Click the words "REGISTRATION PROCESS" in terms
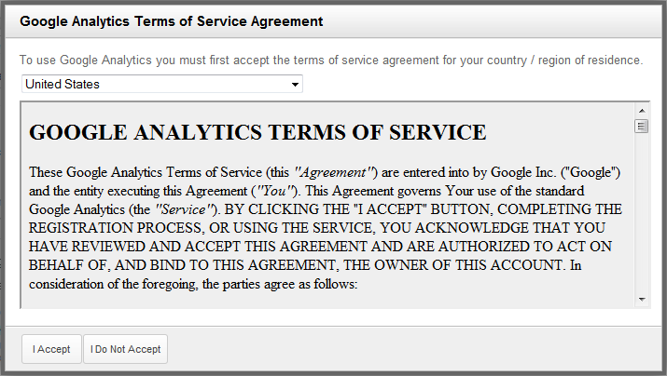The height and width of the screenshot is (376, 667). (x=116, y=228)
